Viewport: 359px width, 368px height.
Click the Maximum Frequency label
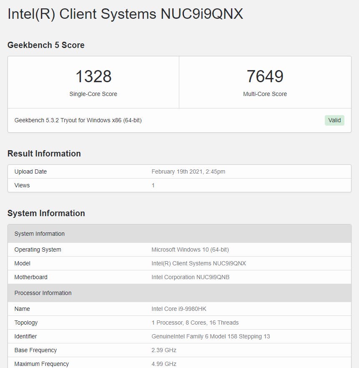42,364
